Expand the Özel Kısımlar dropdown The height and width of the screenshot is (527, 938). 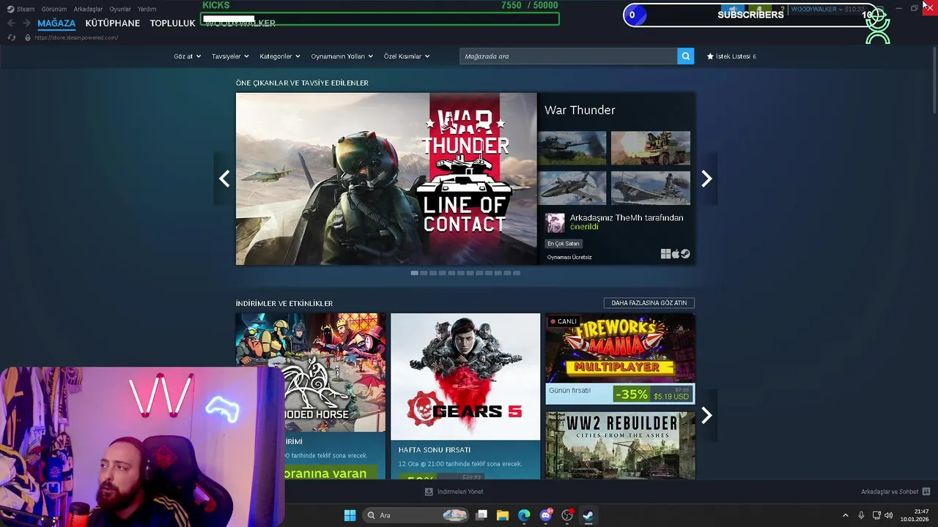407,56
